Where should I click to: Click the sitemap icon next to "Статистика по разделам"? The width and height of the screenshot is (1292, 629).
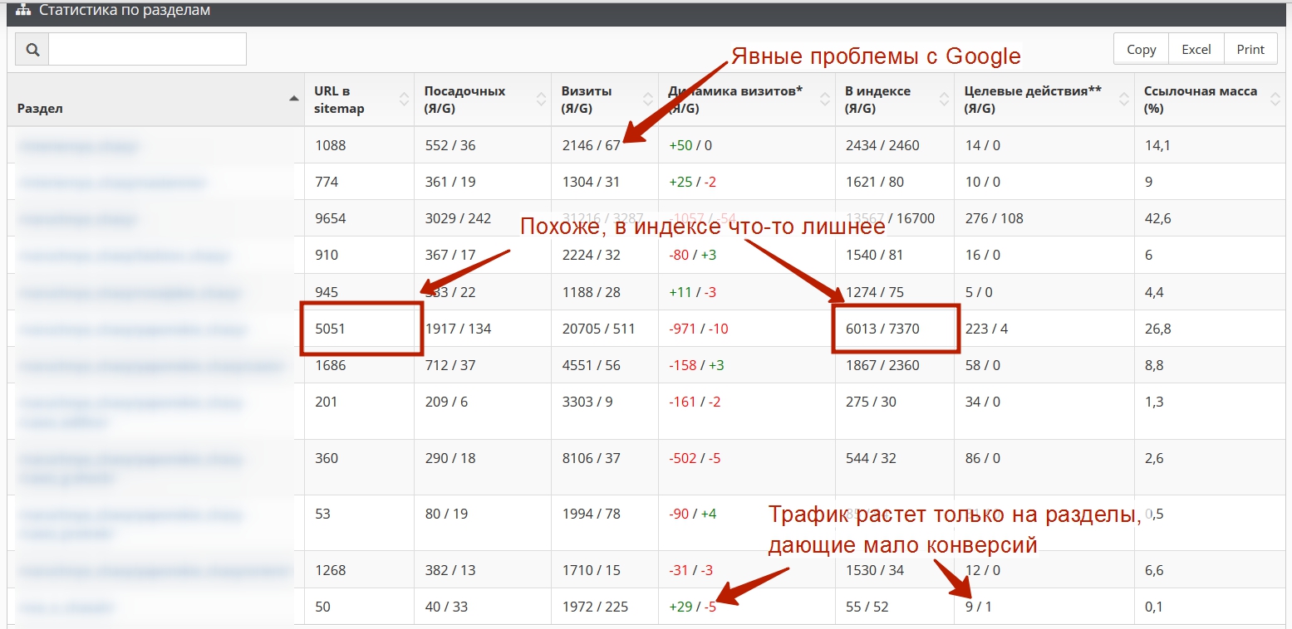pyautogui.click(x=22, y=11)
